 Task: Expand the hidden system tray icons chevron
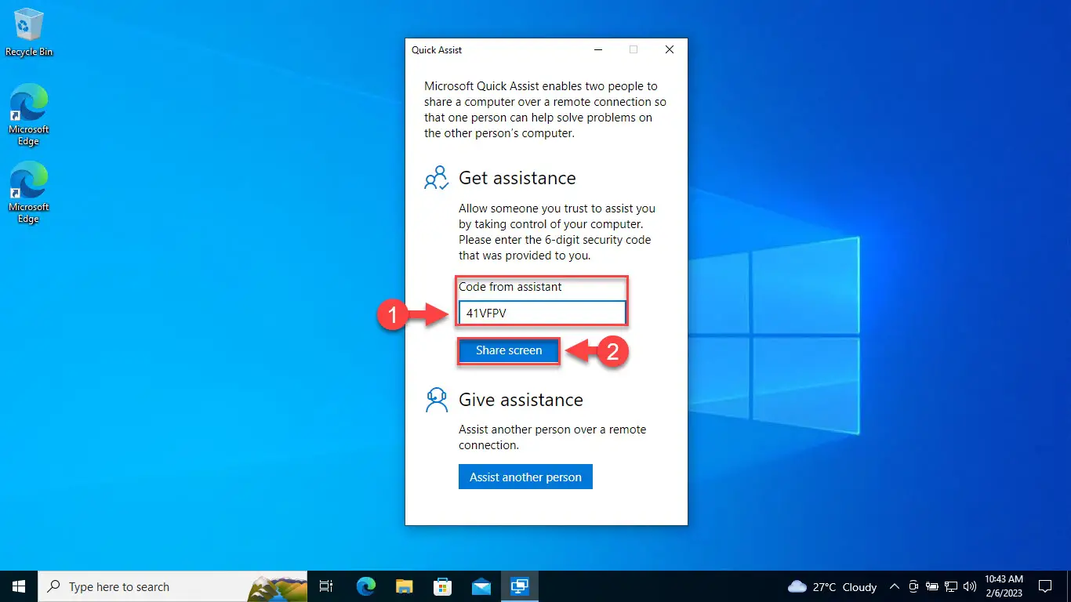pos(895,586)
